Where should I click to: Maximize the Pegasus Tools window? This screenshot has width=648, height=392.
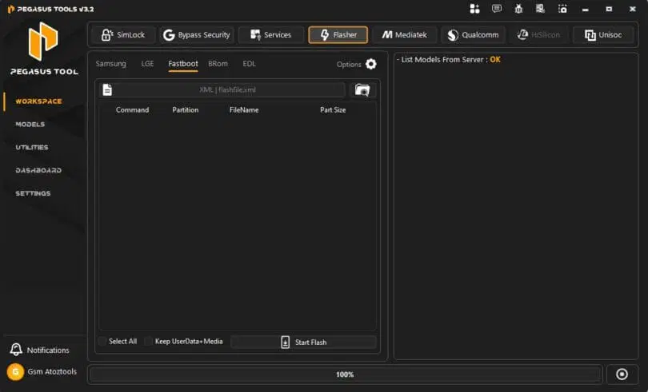point(609,9)
